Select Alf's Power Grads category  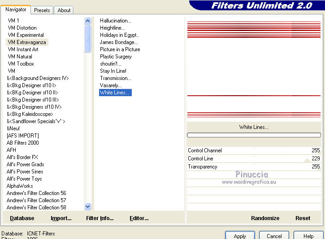click(x=25, y=164)
